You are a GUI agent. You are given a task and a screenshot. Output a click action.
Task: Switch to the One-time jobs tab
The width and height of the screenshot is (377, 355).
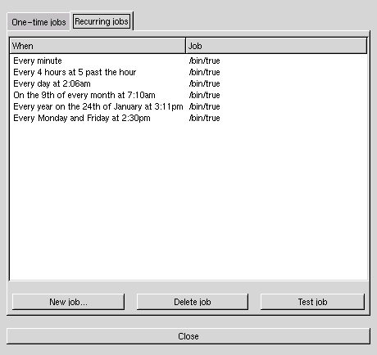(39, 22)
